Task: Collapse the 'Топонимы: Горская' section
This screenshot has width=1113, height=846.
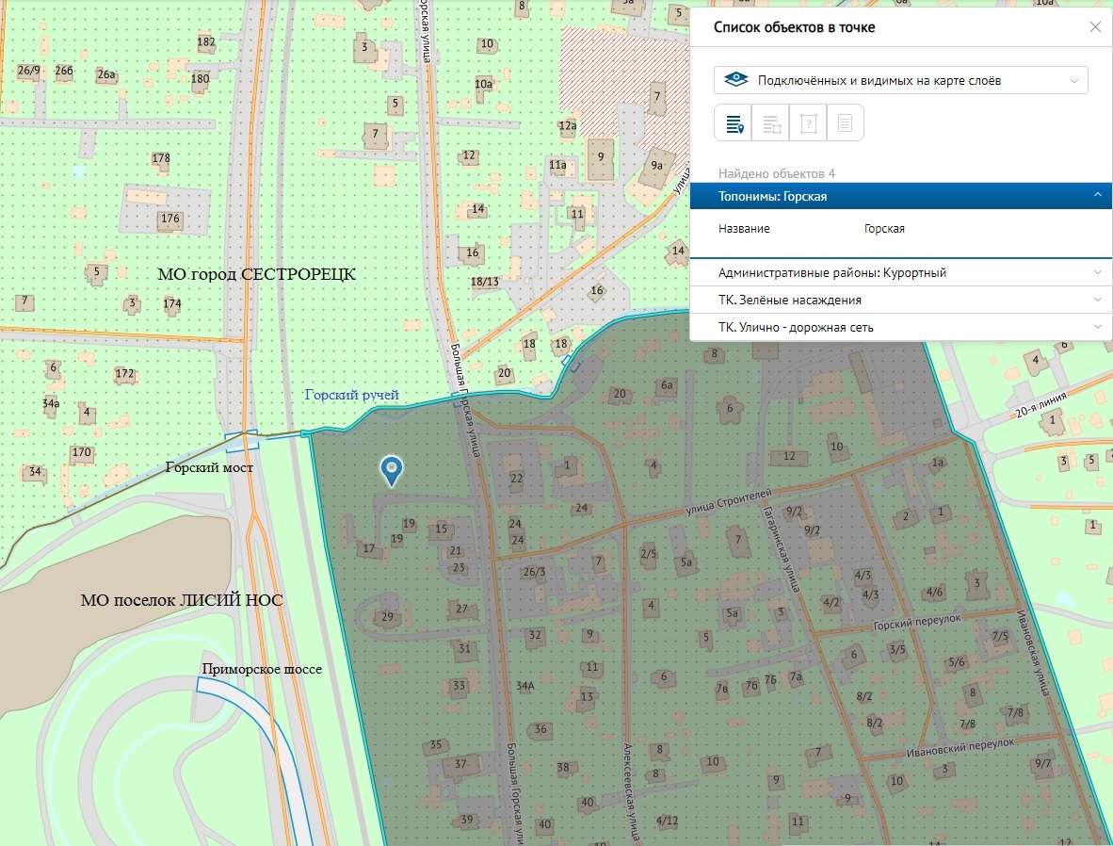Action: click(x=1097, y=196)
